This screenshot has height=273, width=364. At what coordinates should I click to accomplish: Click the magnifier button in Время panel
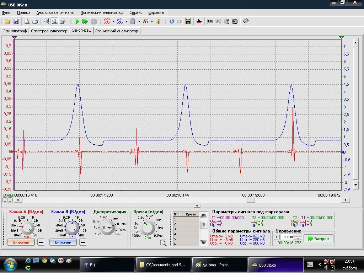(164, 243)
